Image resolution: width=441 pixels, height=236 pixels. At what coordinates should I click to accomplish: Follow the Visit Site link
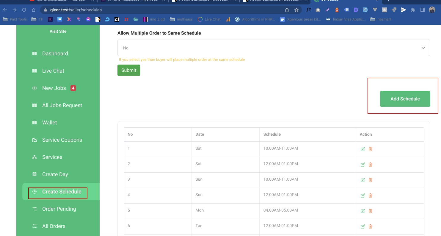click(x=58, y=31)
